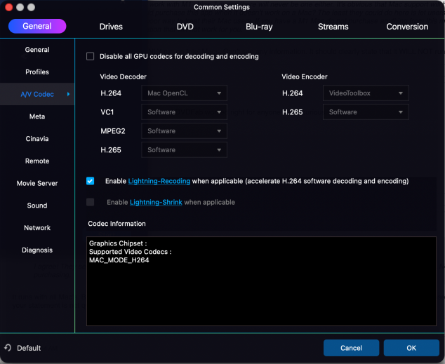Click the OK button

tap(411, 348)
